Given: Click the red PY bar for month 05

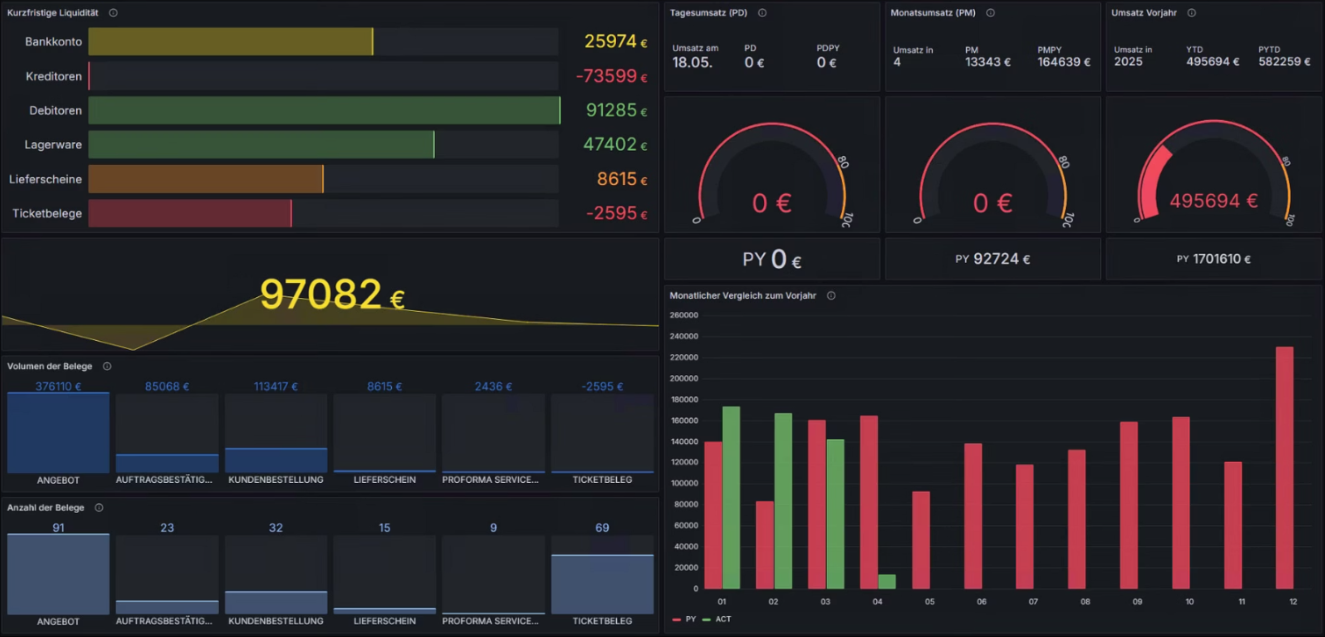Looking at the screenshot, I should (921, 540).
